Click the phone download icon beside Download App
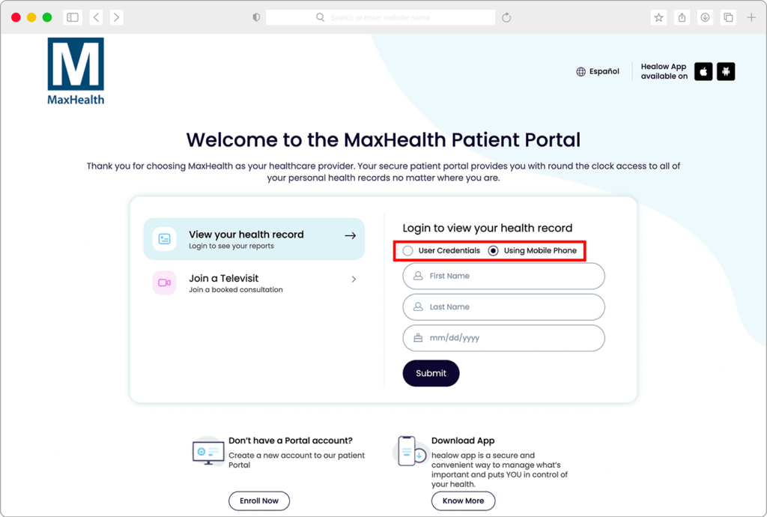The image size is (767, 517). (x=411, y=451)
